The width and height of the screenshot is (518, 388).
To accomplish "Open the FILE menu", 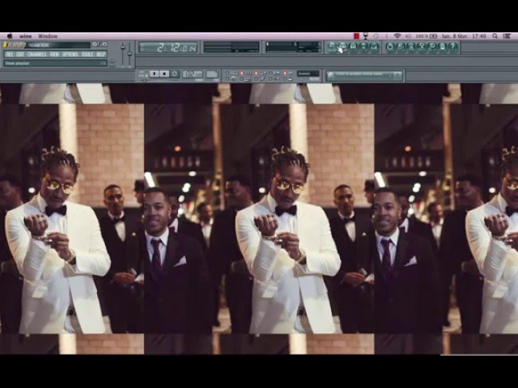I will pyautogui.click(x=10, y=54).
